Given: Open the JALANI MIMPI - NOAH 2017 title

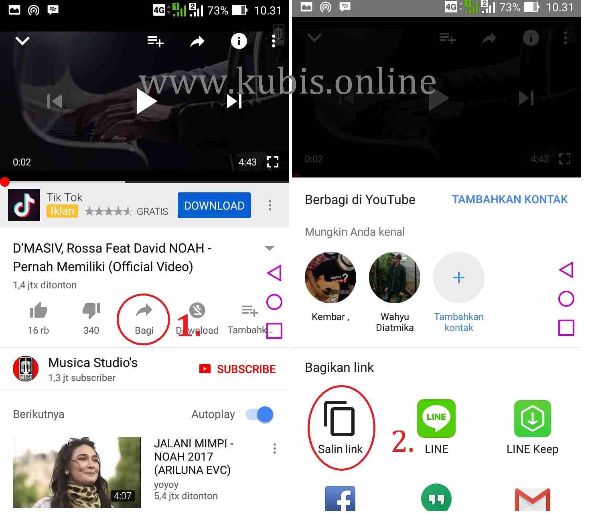Looking at the screenshot, I should click(x=193, y=457).
